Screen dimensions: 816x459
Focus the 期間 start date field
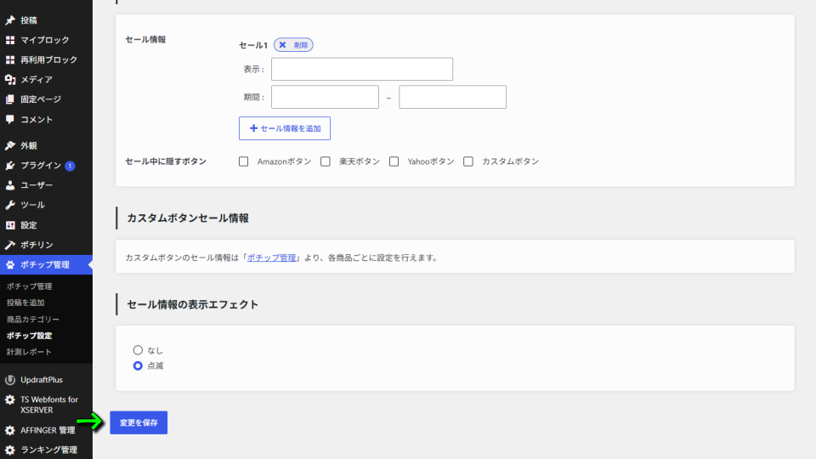325,97
